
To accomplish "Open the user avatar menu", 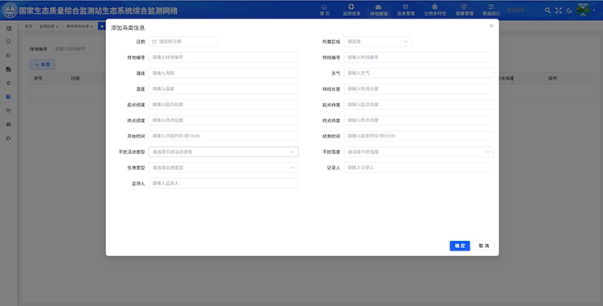I will [x=584, y=10].
